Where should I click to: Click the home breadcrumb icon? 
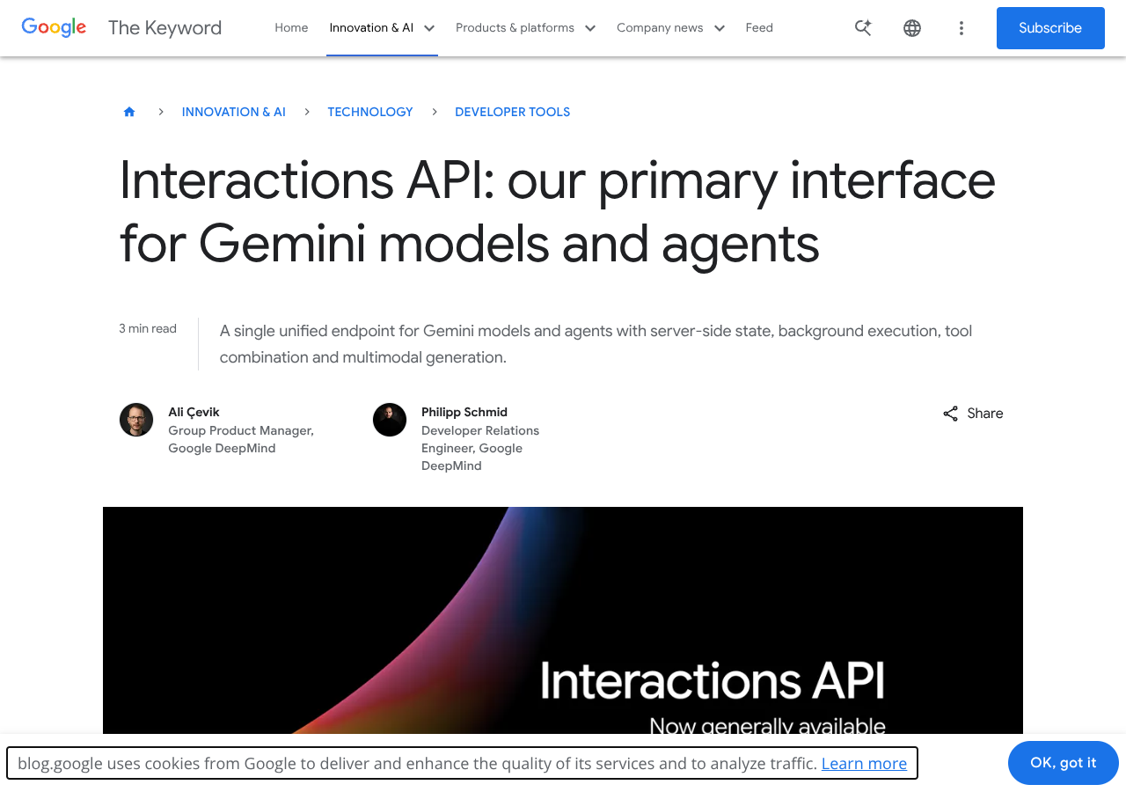(129, 112)
